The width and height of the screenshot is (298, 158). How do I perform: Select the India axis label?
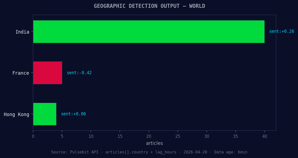click(22, 32)
